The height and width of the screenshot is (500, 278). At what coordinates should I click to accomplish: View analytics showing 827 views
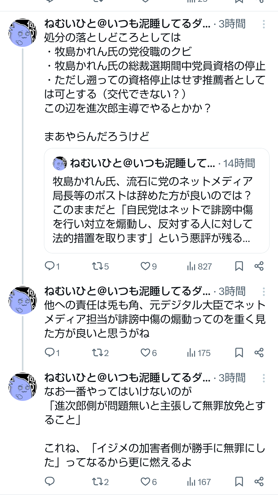click(199, 266)
